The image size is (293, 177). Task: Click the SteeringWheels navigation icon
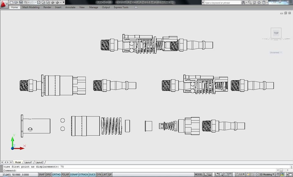226,174
